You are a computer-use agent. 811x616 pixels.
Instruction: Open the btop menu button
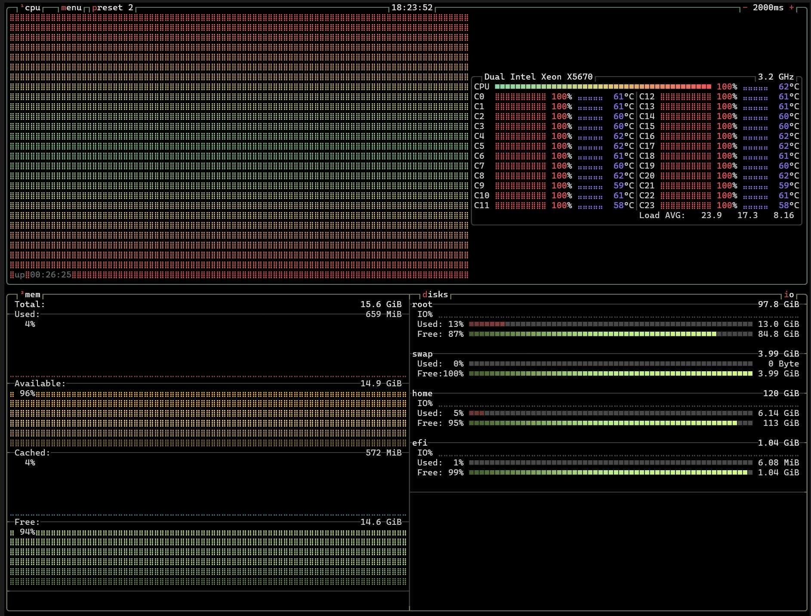pos(71,8)
